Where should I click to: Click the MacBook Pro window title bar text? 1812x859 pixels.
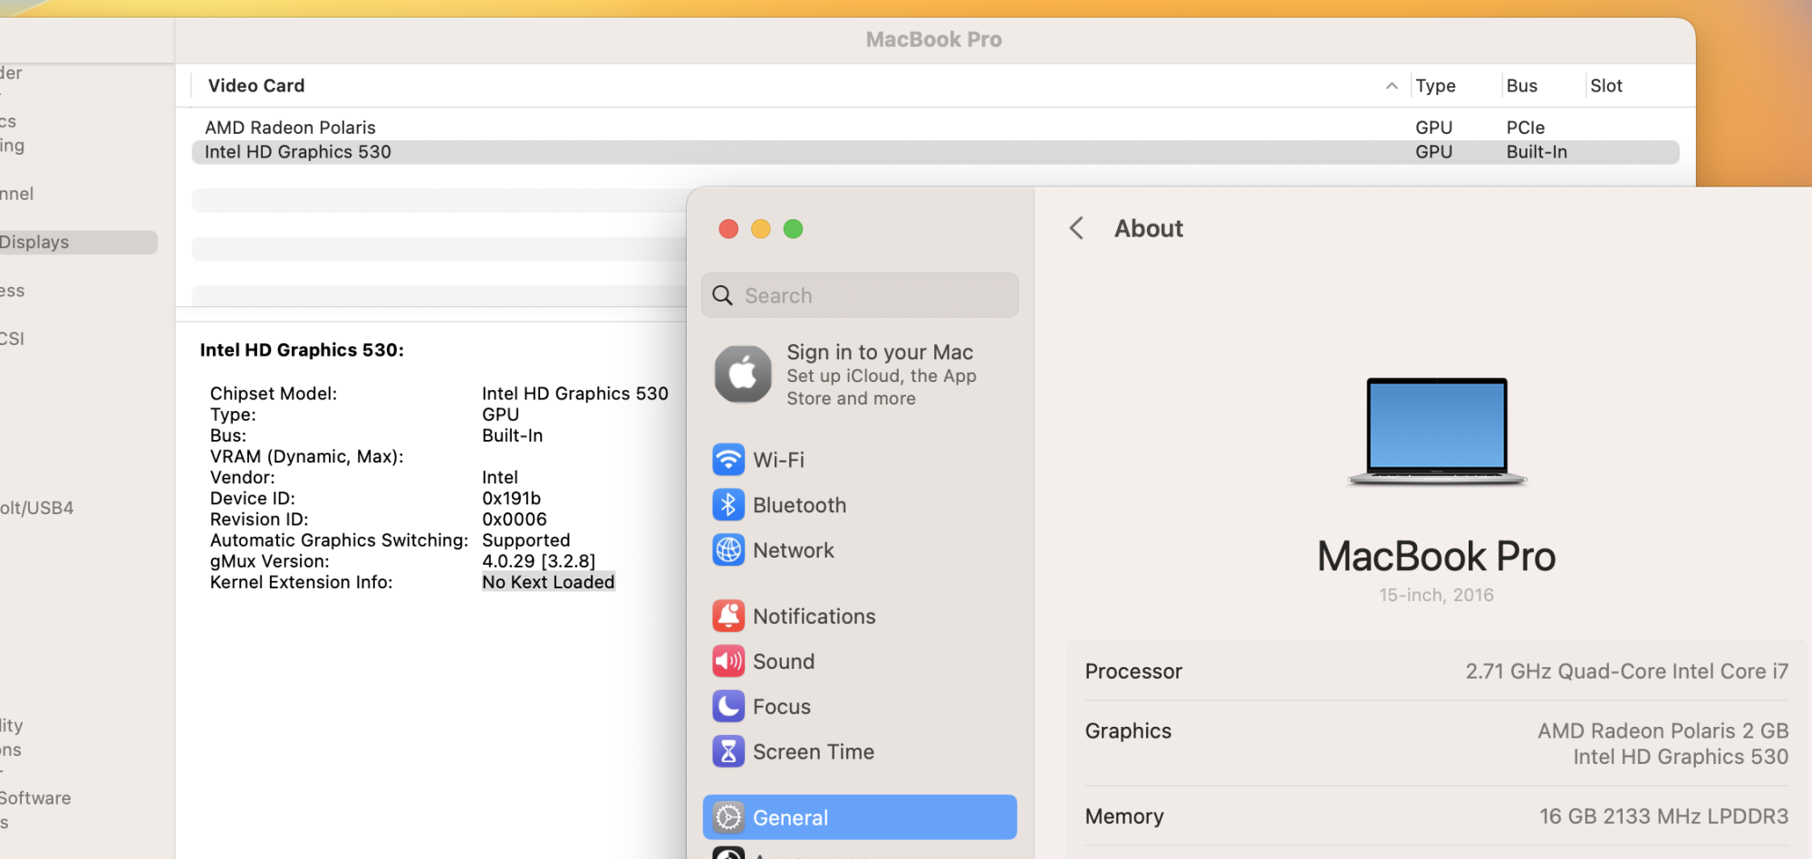pyautogui.click(x=934, y=40)
